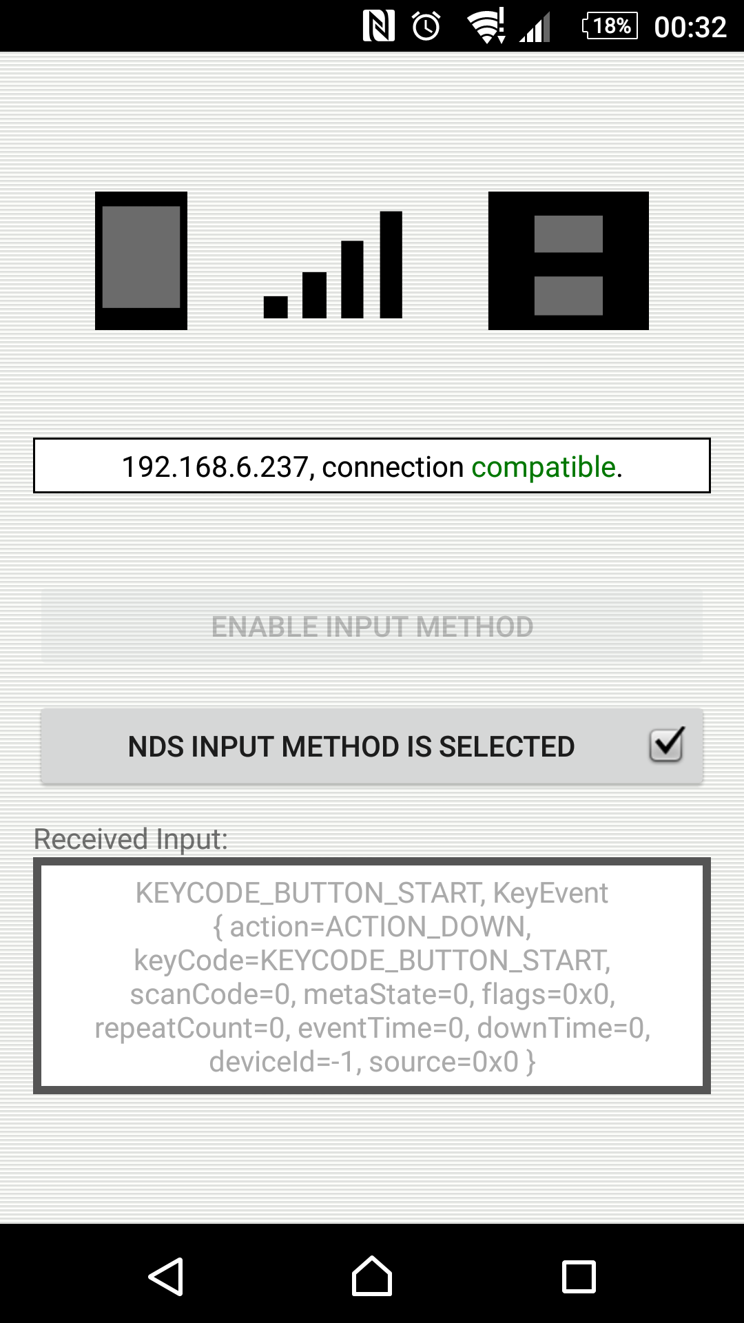The width and height of the screenshot is (744, 1323).
Task: Tap the 192.168.6.237 connection status box
Action: tap(372, 466)
